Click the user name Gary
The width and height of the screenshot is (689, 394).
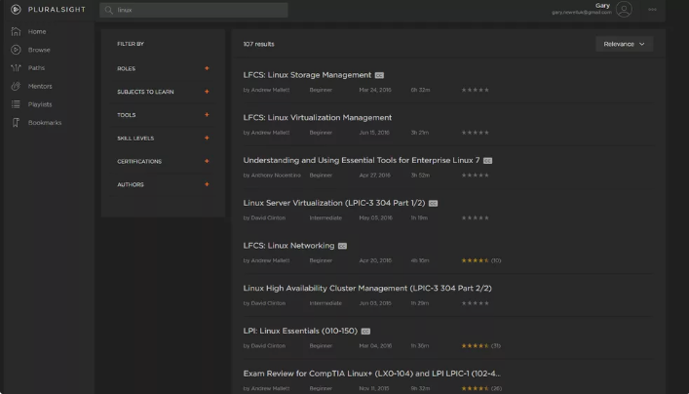(602, 6)
